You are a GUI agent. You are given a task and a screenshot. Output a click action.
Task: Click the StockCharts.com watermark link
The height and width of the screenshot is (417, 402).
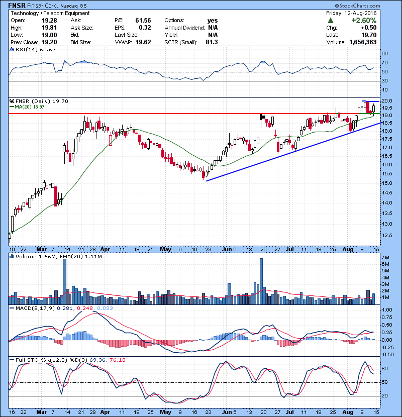(x=357, y=6)
